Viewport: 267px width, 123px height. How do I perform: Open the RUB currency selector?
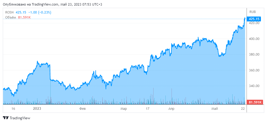tap(253, 12)
